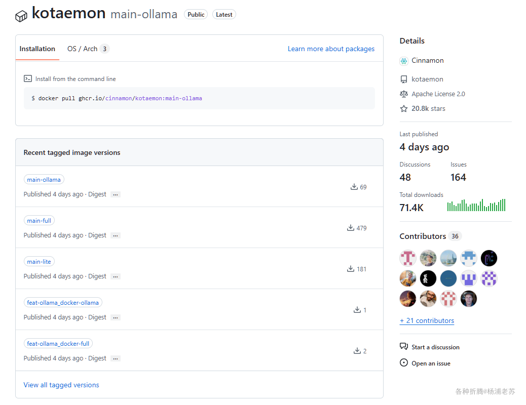The width and height of the screenshot is (526, 405).
Task: Click Start a discussion
Action: [x=435, y=347]
